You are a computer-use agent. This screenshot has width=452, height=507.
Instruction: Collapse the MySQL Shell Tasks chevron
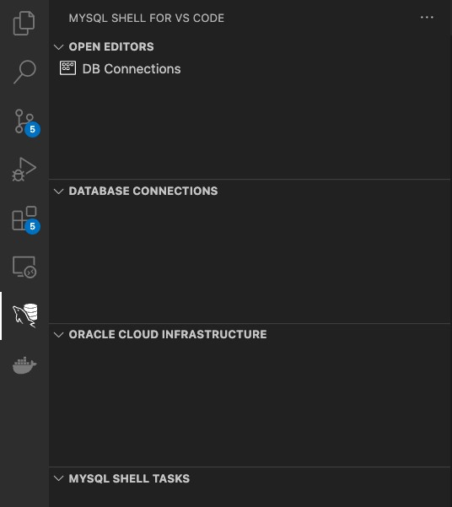point(58,478)
